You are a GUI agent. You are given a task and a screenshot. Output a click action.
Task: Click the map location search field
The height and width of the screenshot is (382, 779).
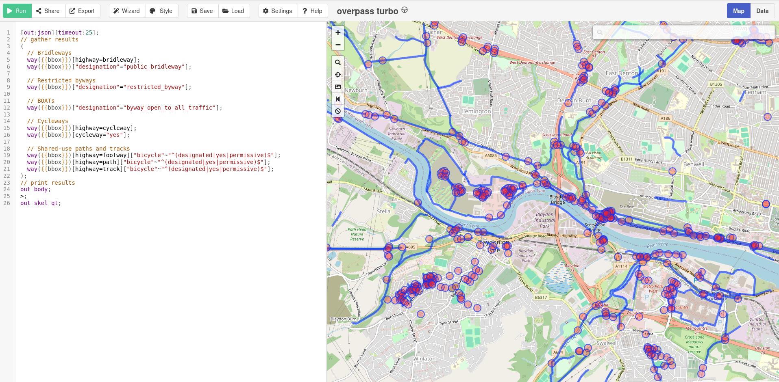point(687,32)
